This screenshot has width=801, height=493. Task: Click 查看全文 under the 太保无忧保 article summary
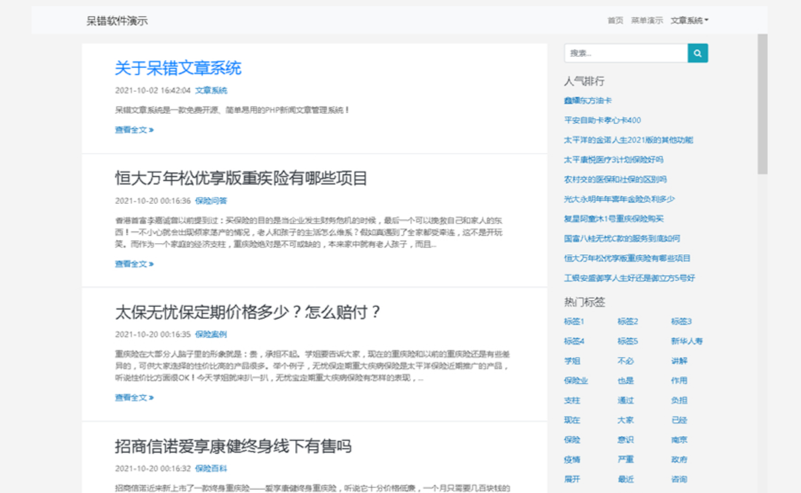coord(134,397)
